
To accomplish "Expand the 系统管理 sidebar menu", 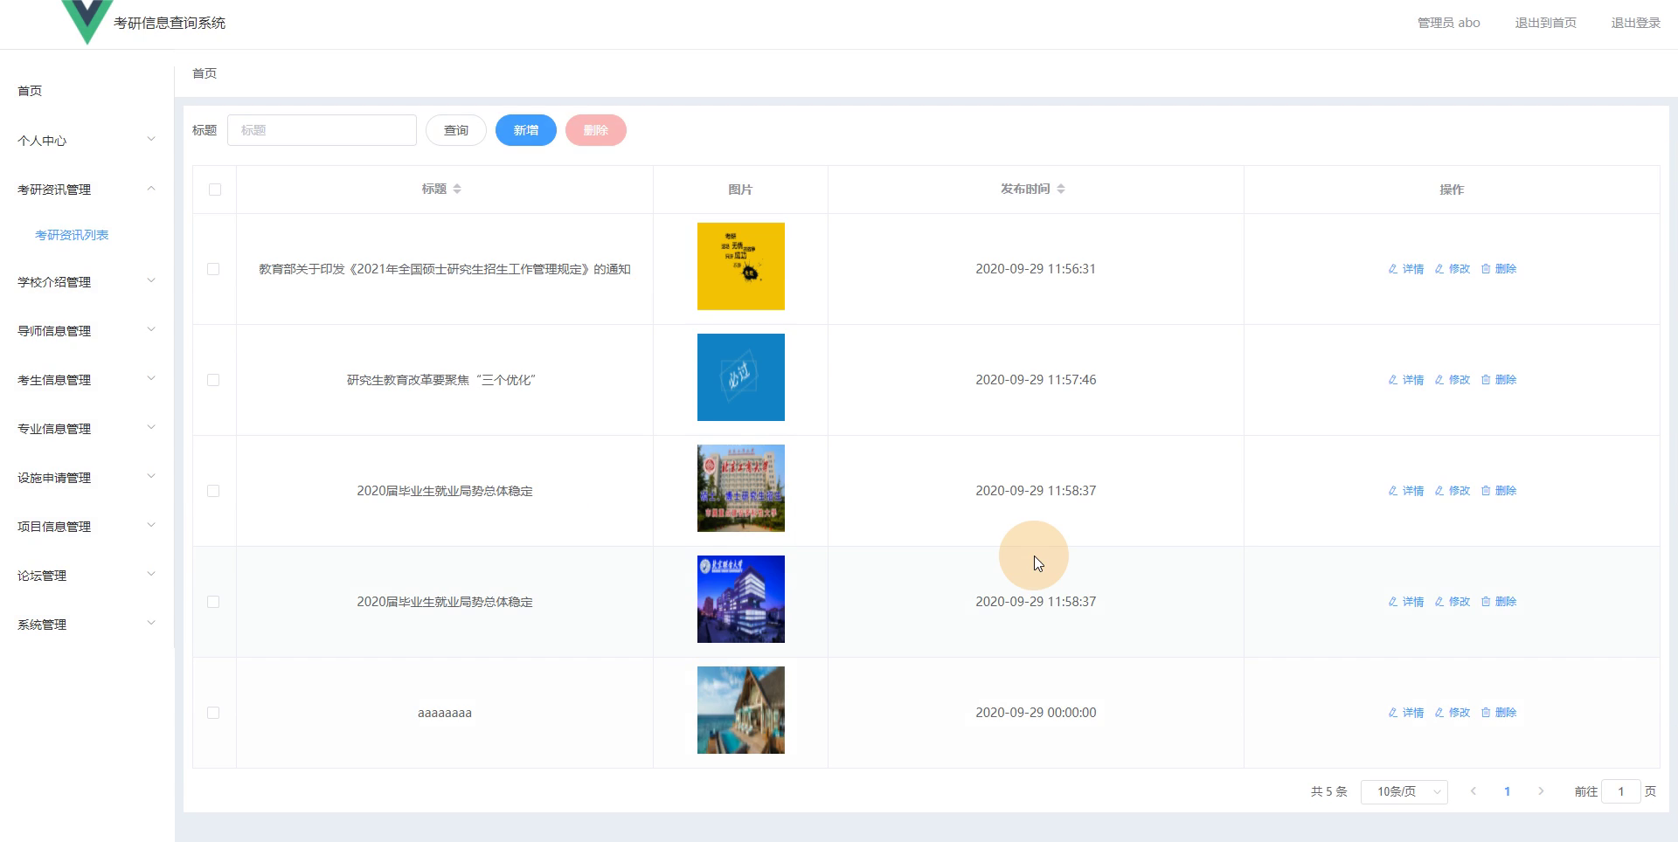I will click(x=87, y=625).
